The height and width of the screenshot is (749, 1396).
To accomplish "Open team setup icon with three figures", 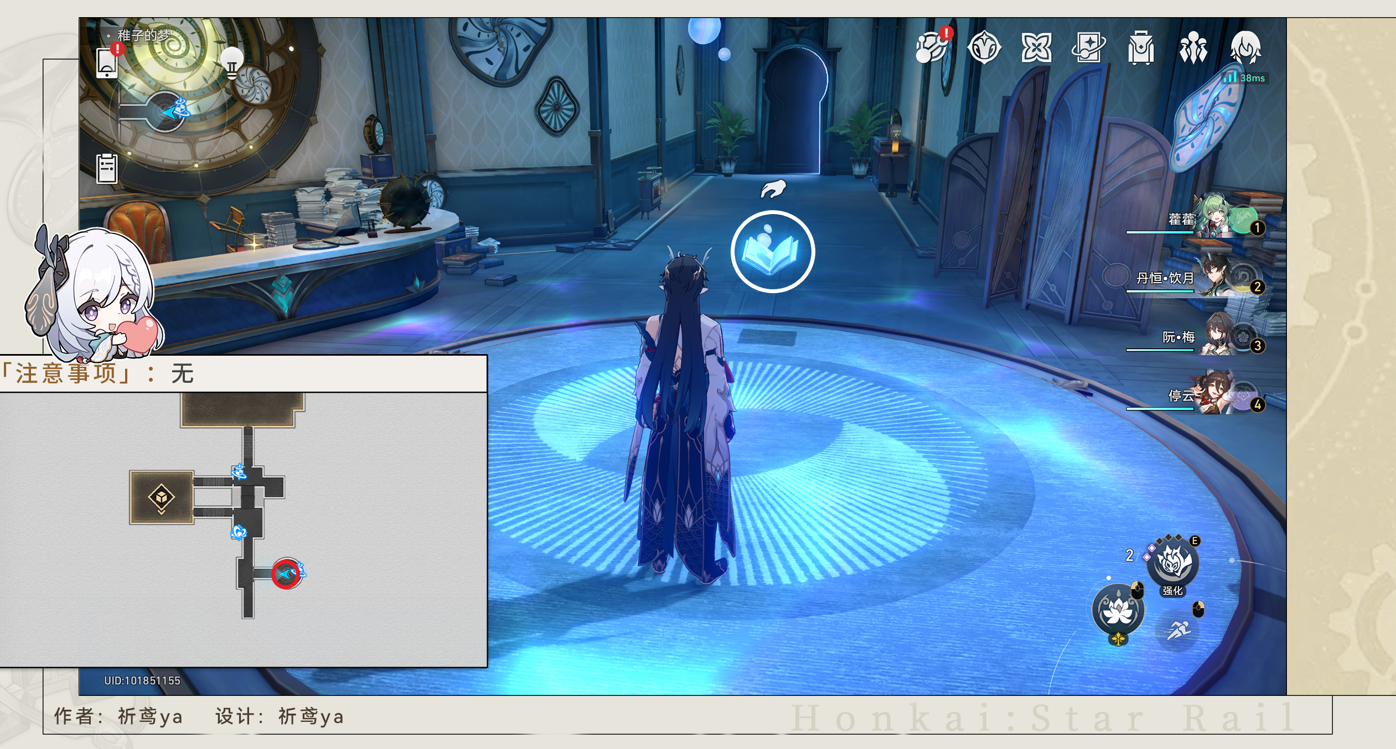I will [1193, 48].
